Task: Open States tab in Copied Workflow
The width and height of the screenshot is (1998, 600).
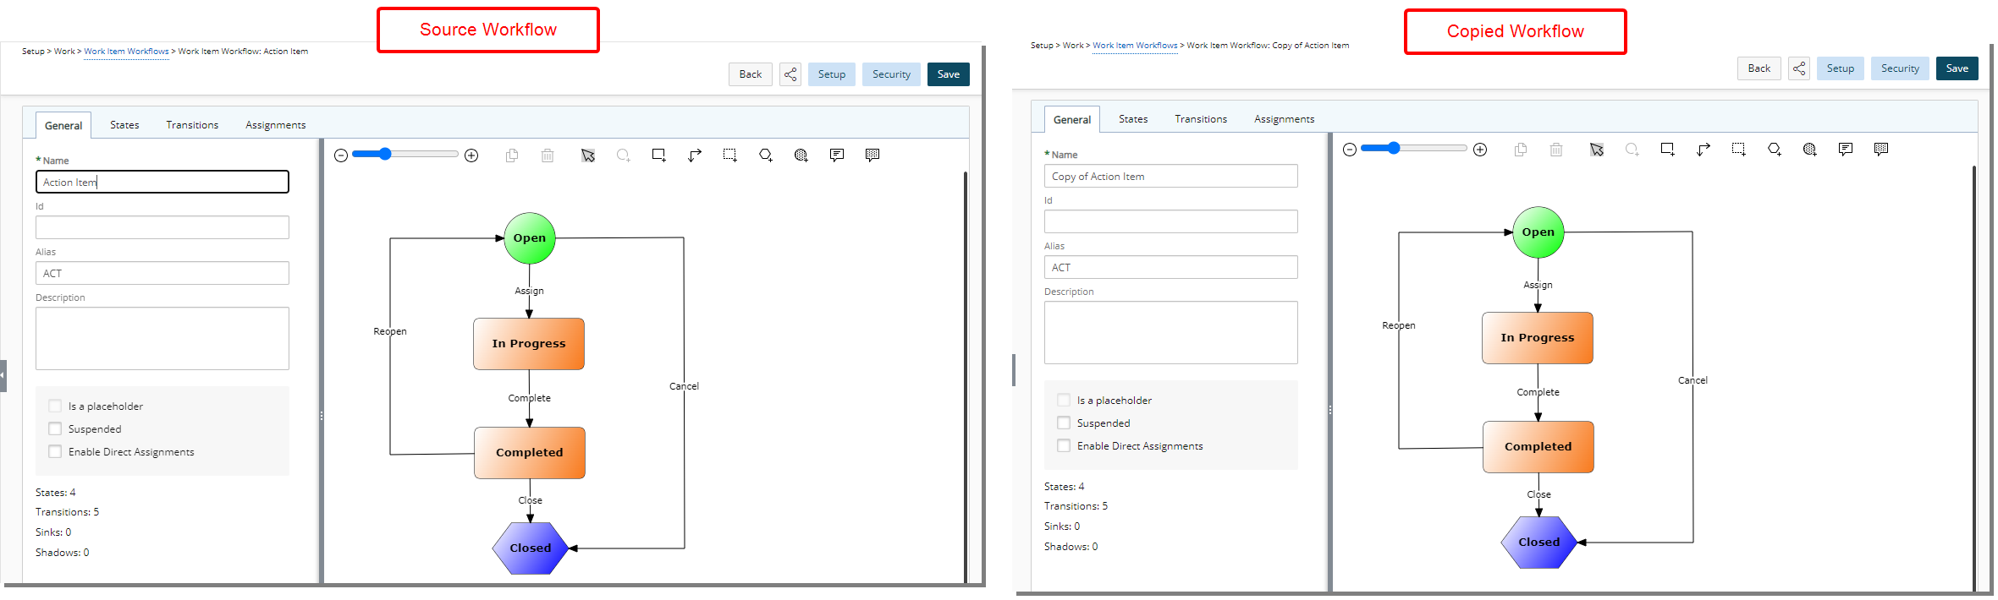Action: 1133,119
